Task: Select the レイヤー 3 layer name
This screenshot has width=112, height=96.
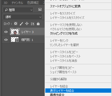Action: pos(27,32)
